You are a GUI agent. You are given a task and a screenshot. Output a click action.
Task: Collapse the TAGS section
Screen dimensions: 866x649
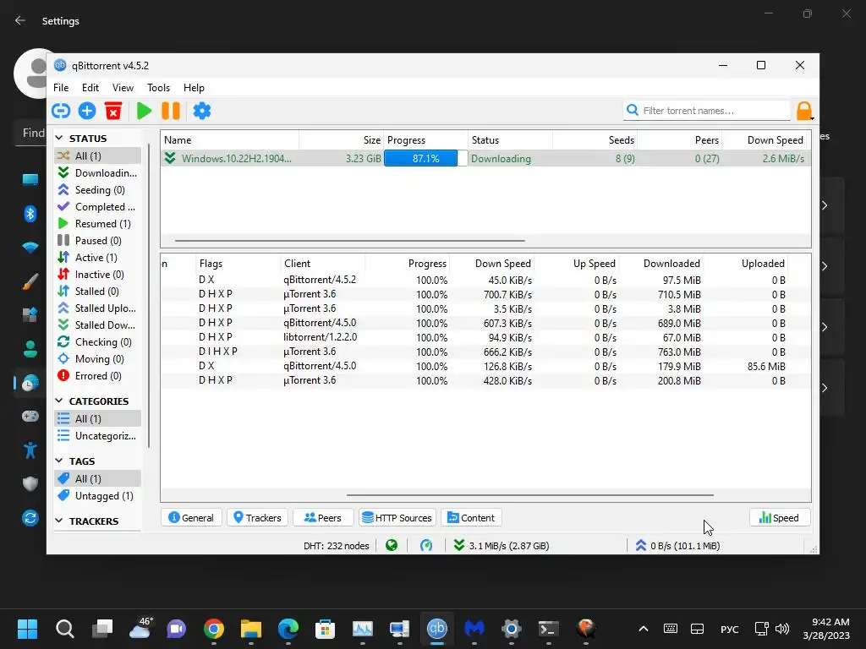59,461
